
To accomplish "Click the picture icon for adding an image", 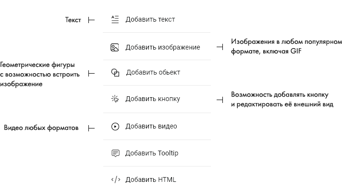I will click(114, 48).
